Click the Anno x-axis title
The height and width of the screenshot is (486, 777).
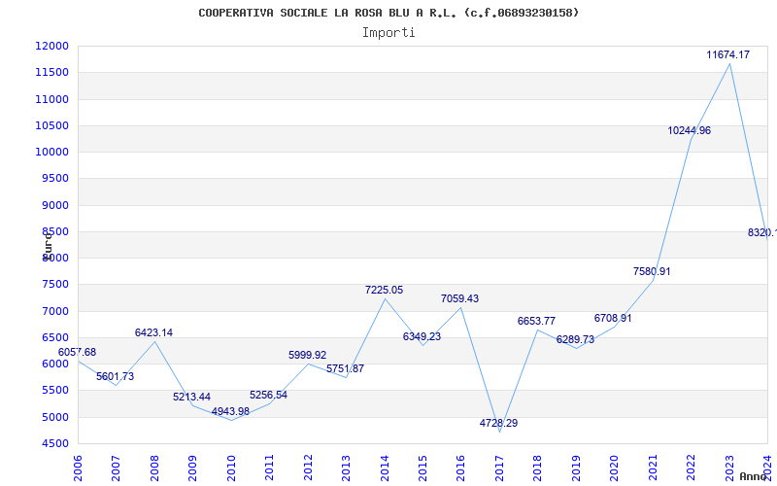tap(754, 476)
